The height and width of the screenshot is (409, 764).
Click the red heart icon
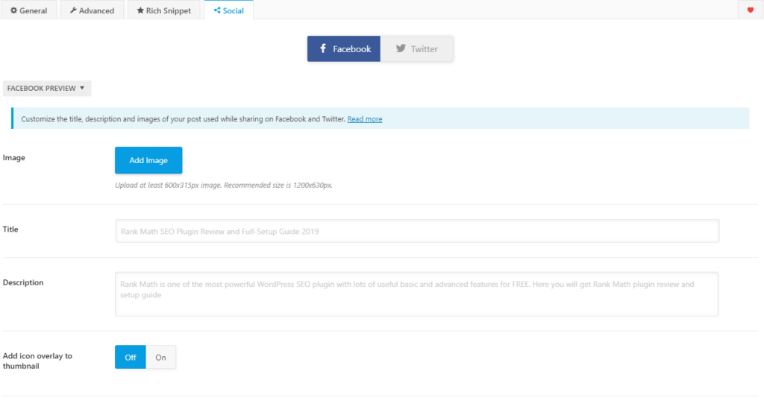pyautogui.click(x=751, y=10)
